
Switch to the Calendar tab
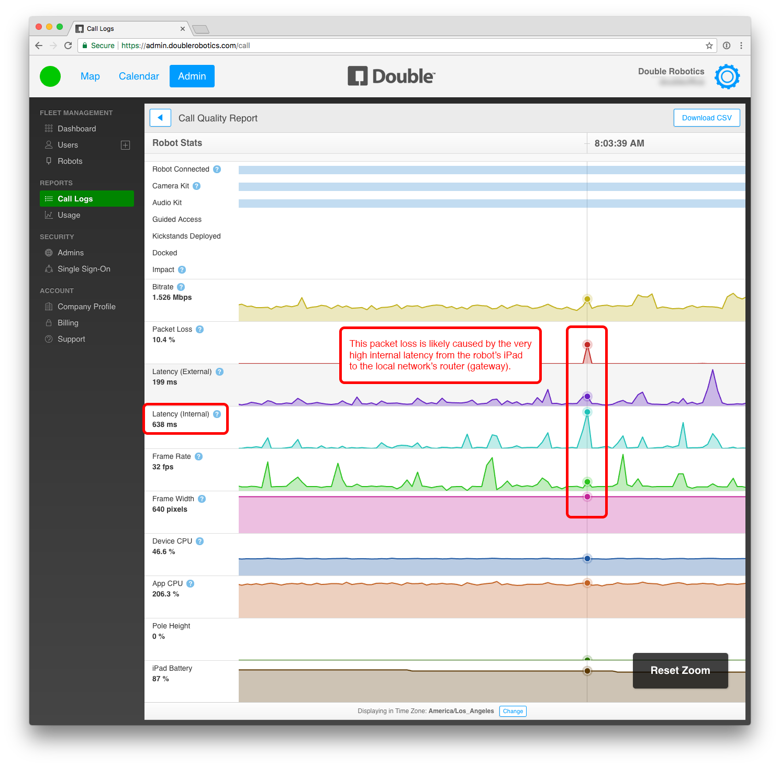(x=139, y=76)
